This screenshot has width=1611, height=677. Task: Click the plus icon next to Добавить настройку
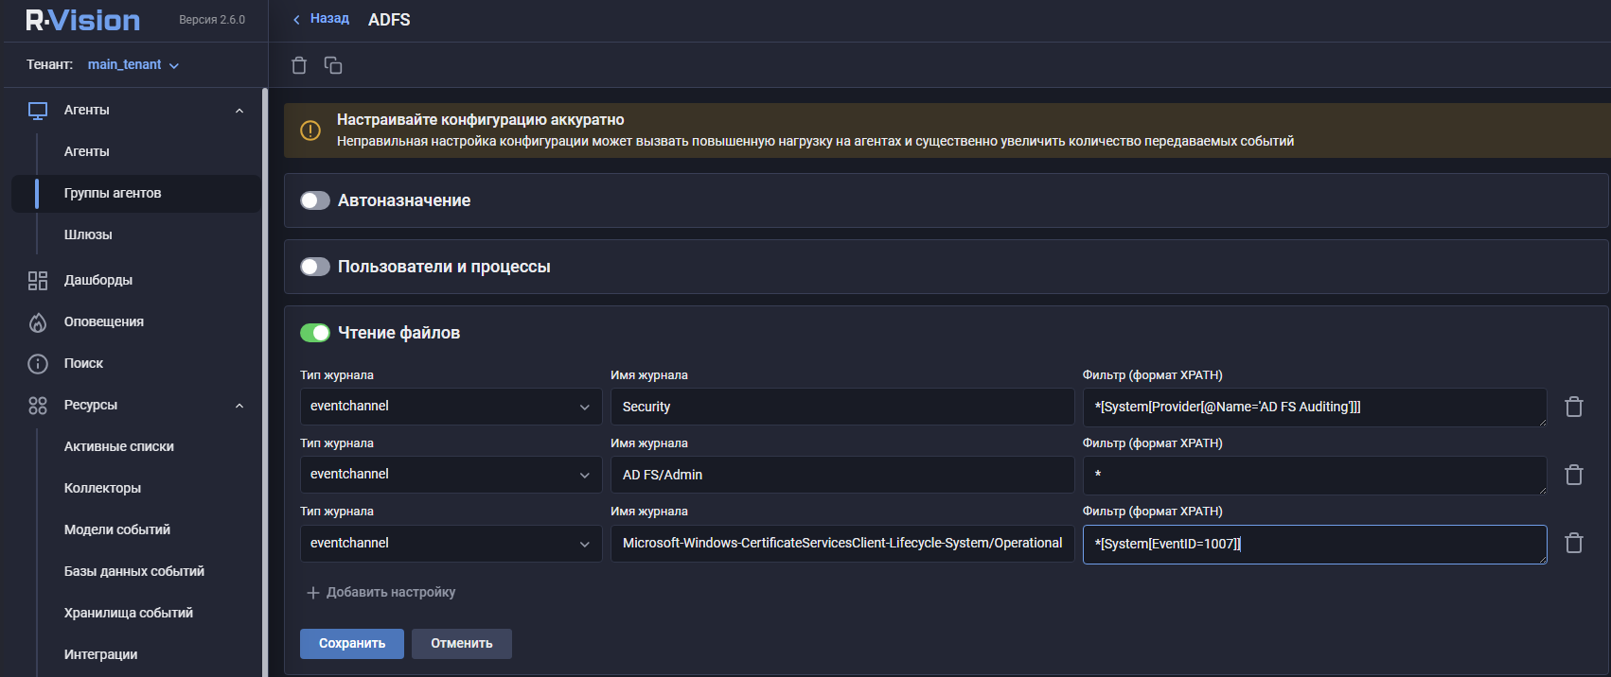pyautogui.click(x=313, y=593)
